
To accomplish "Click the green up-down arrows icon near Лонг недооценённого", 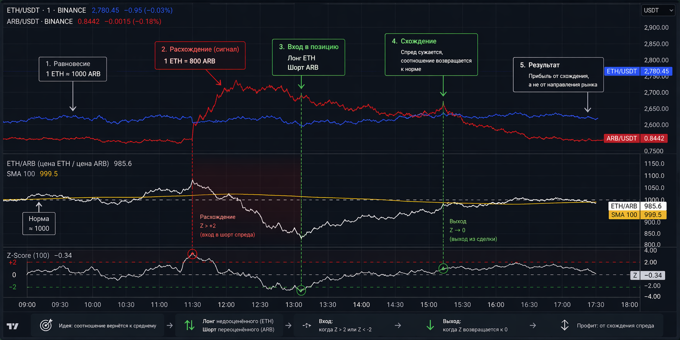I will pos(189,325).
